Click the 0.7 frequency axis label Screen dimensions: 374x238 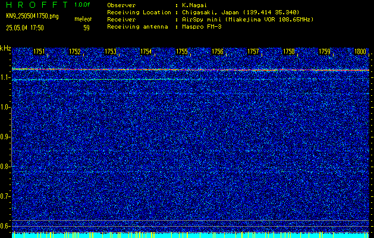pos(4,196)
